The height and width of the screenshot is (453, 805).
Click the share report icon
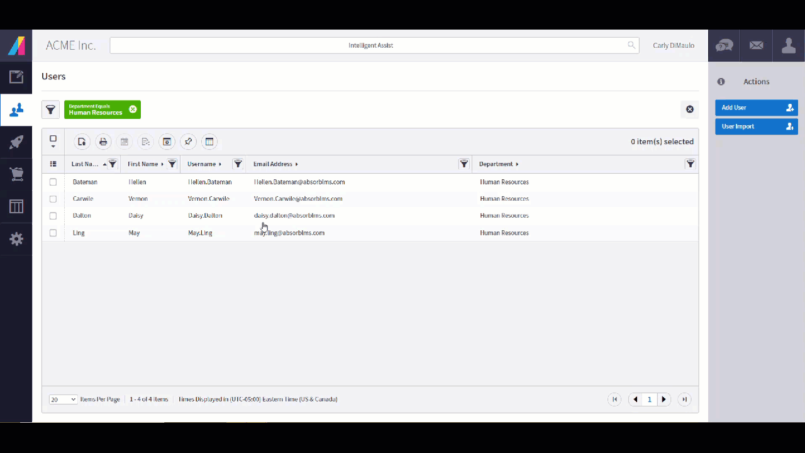tap(146, 142)
